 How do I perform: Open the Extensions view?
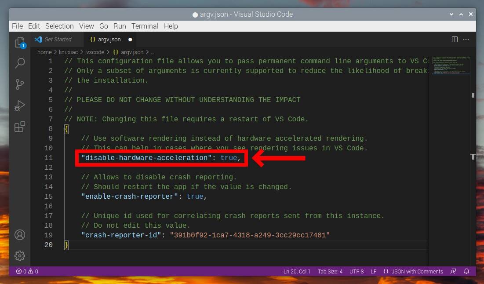click(x=19, y=127)
